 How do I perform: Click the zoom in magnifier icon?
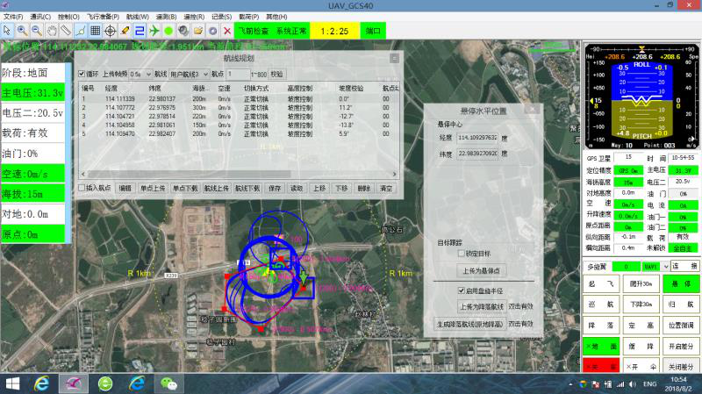tap(22, 30)
